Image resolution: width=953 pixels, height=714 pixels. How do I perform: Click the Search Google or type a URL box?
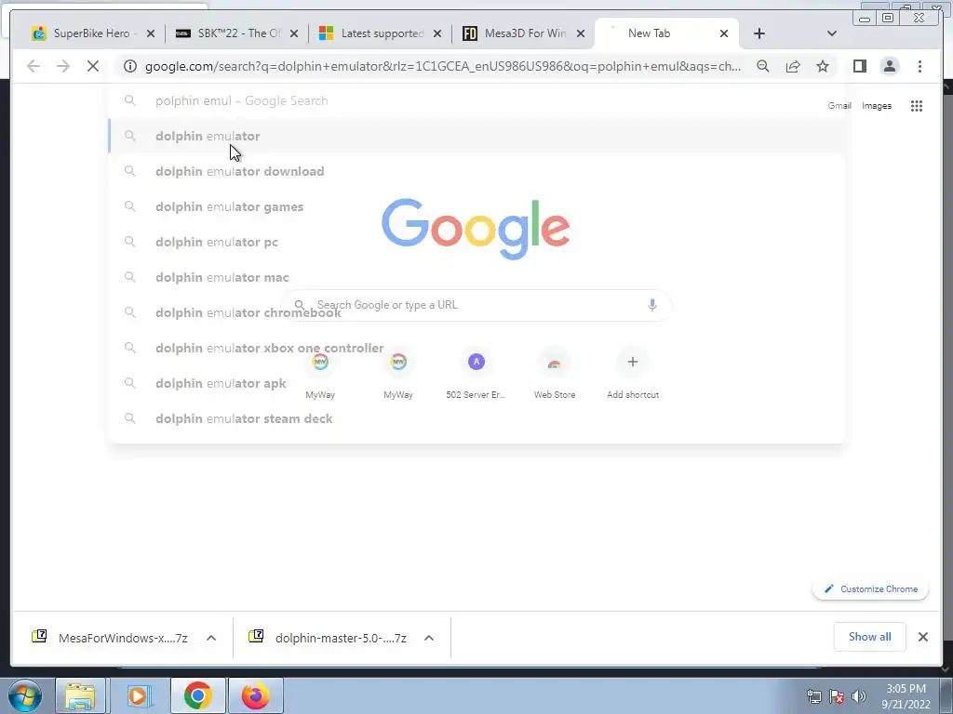[x=476, y=305]
